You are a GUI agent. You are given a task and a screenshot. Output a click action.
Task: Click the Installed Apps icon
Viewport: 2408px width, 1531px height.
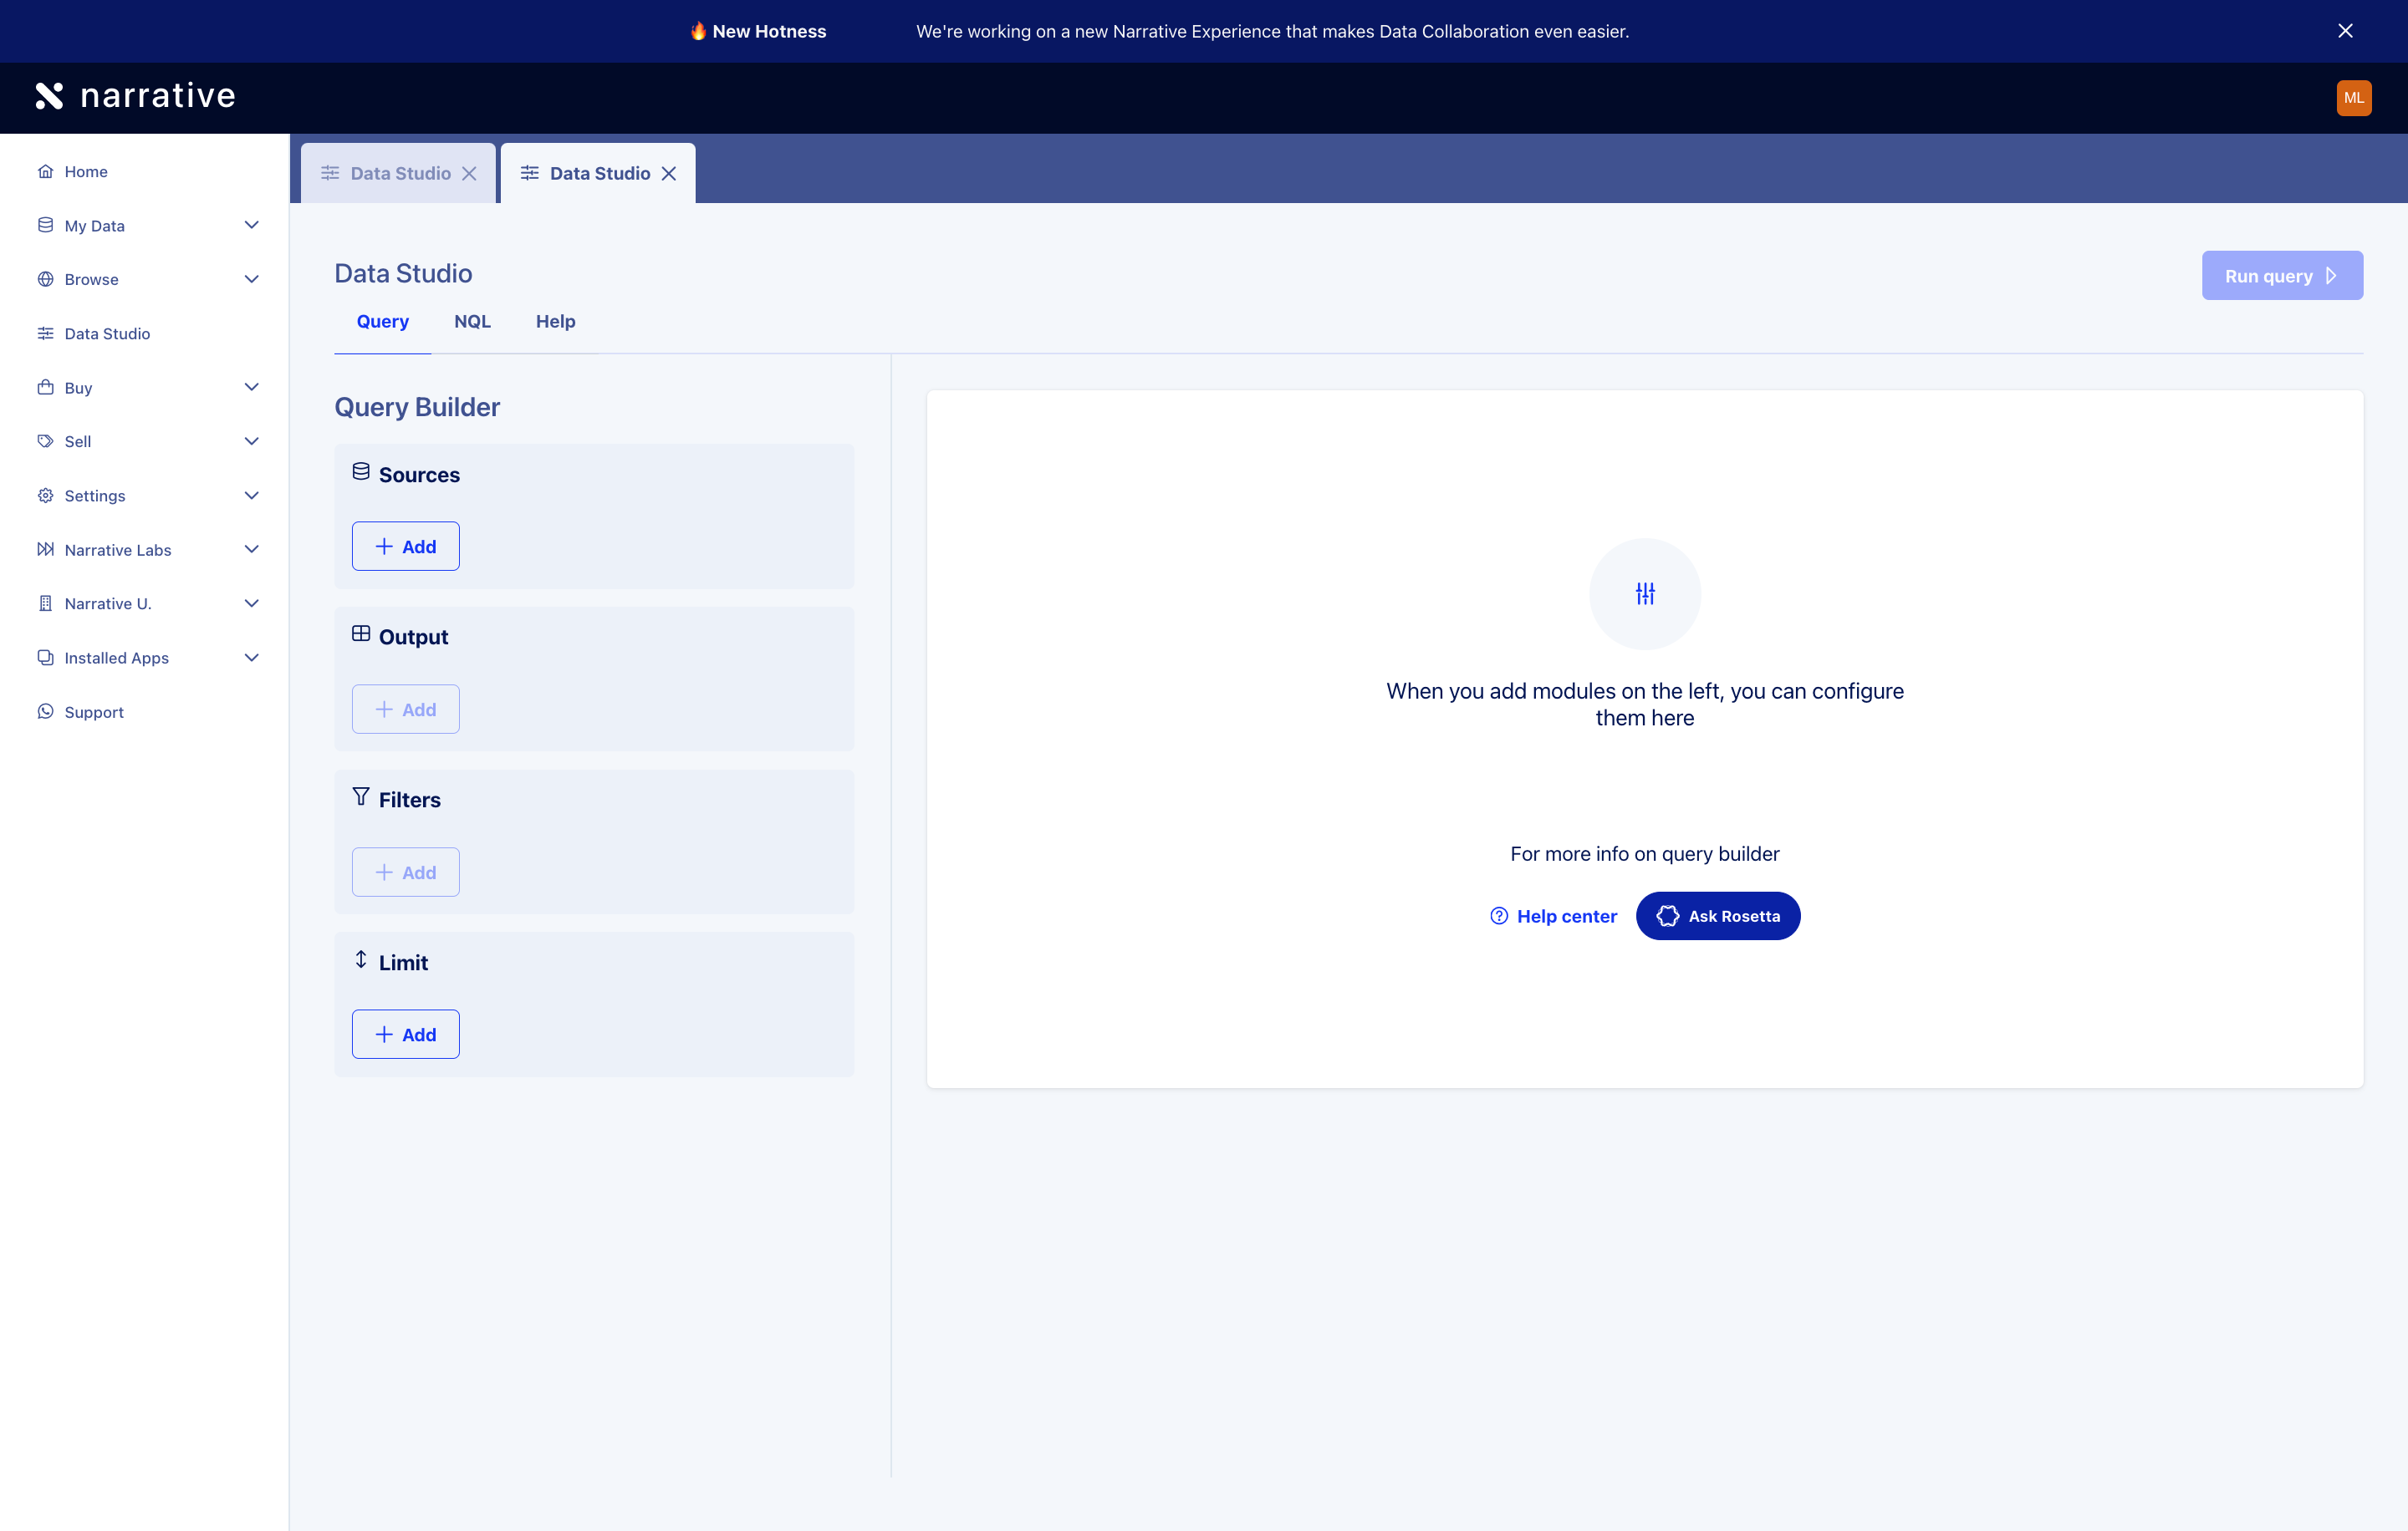pyautogui.click(x=45, y=657)
